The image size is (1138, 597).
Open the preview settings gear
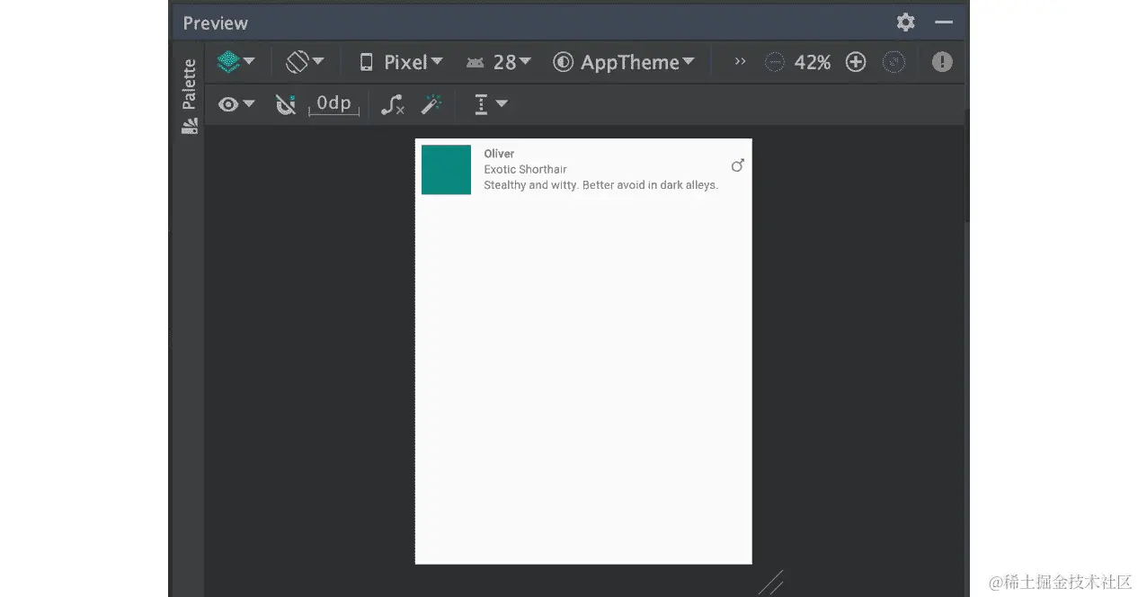[x=905, y=22]
